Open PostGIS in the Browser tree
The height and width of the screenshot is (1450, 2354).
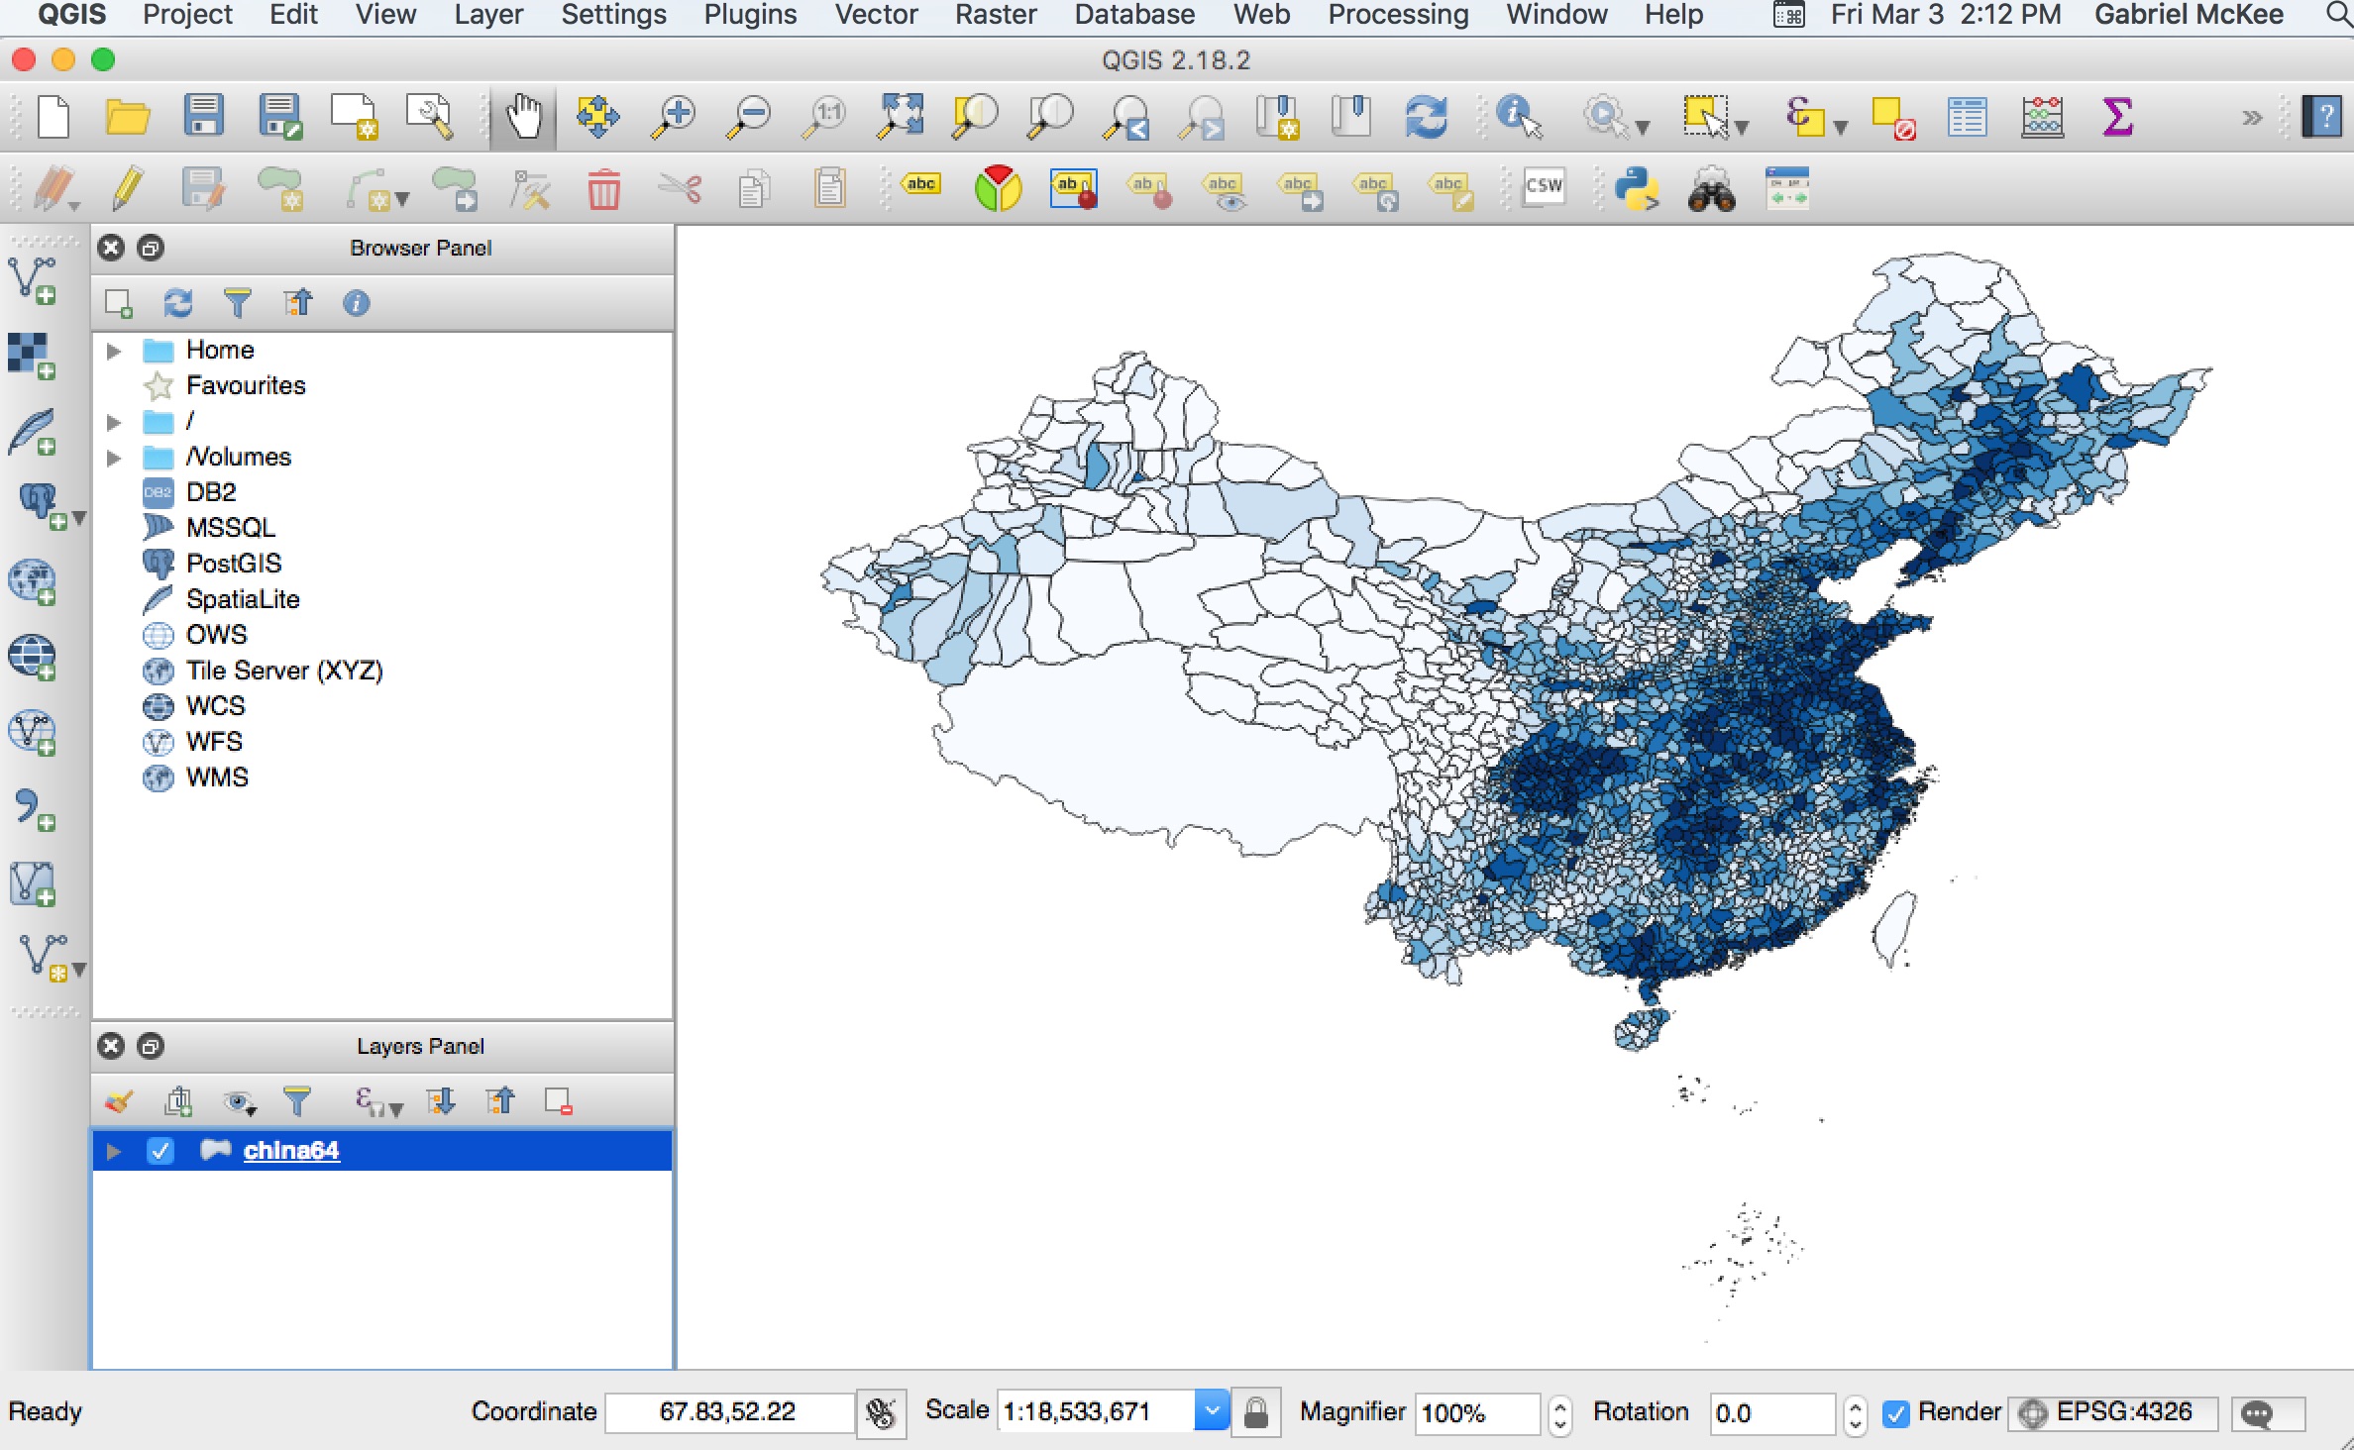coord(234,564)
